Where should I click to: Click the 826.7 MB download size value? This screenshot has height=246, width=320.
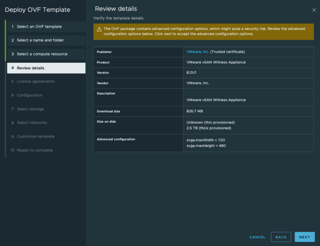coord(195,112)
